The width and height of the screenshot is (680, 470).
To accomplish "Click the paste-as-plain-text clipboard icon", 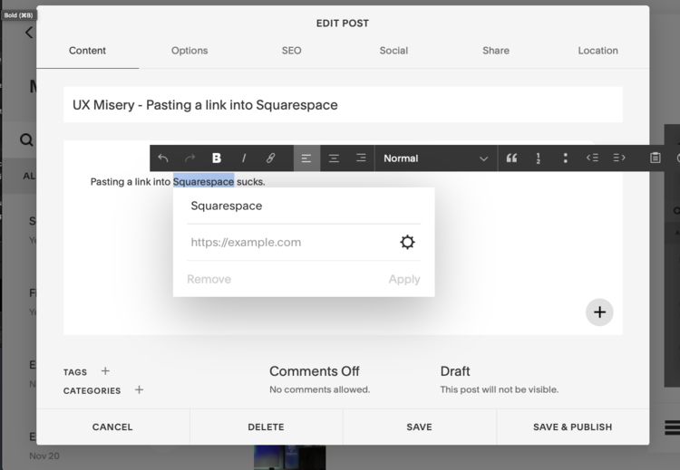I will coord(656,158).
